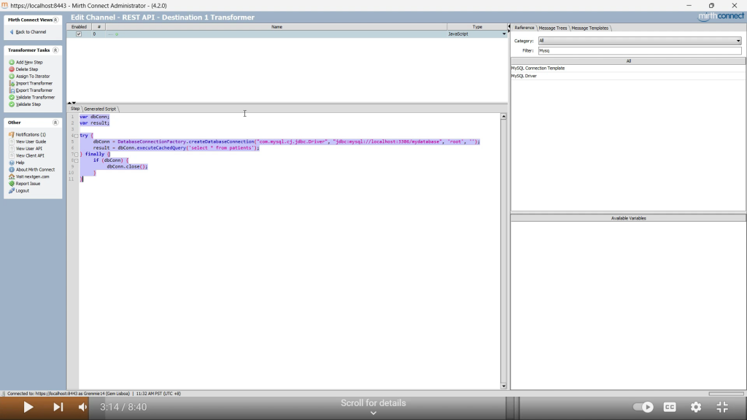Select the step 0 row name cell
747x420 pixels.
(276, 34)
